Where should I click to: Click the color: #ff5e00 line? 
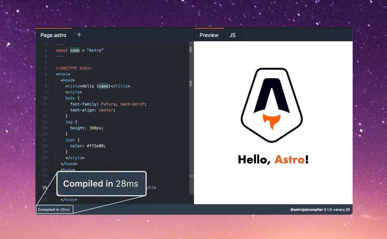[x=88, y=146]
